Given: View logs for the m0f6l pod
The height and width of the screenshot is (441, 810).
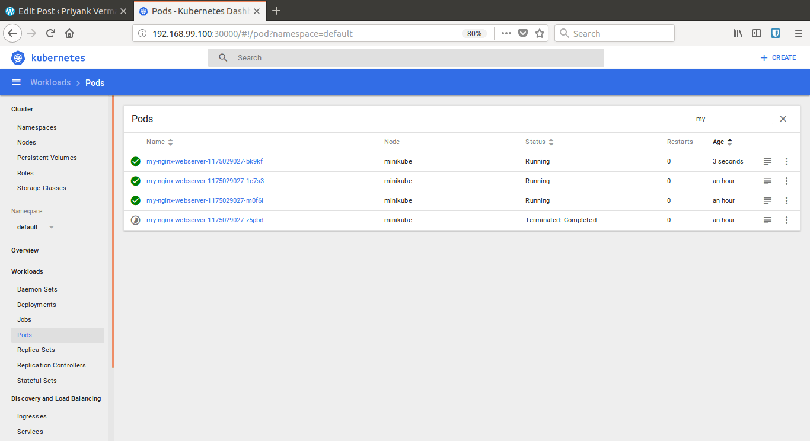Looking at the screenshot, I should (767, 200).
